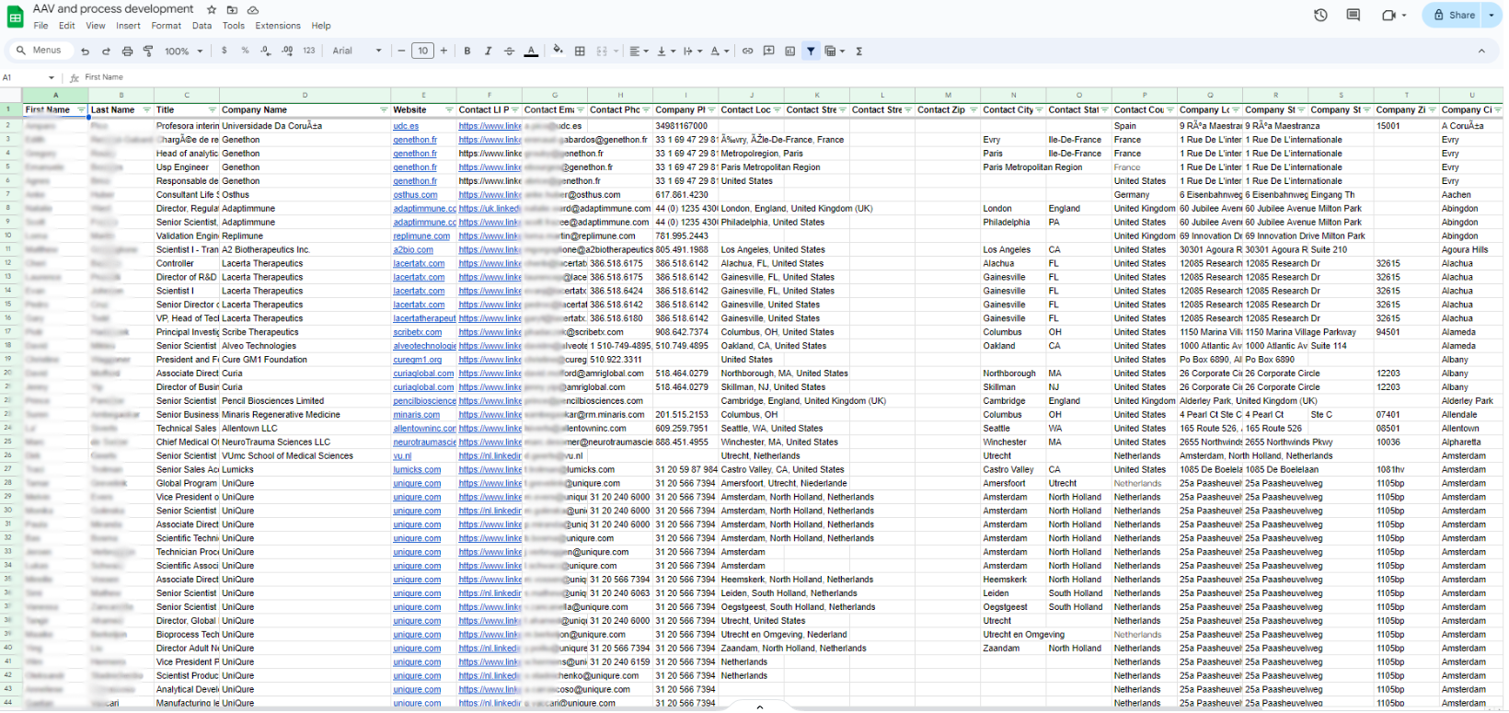
Task: Click the font size input box
Action: tap(422, 52)
